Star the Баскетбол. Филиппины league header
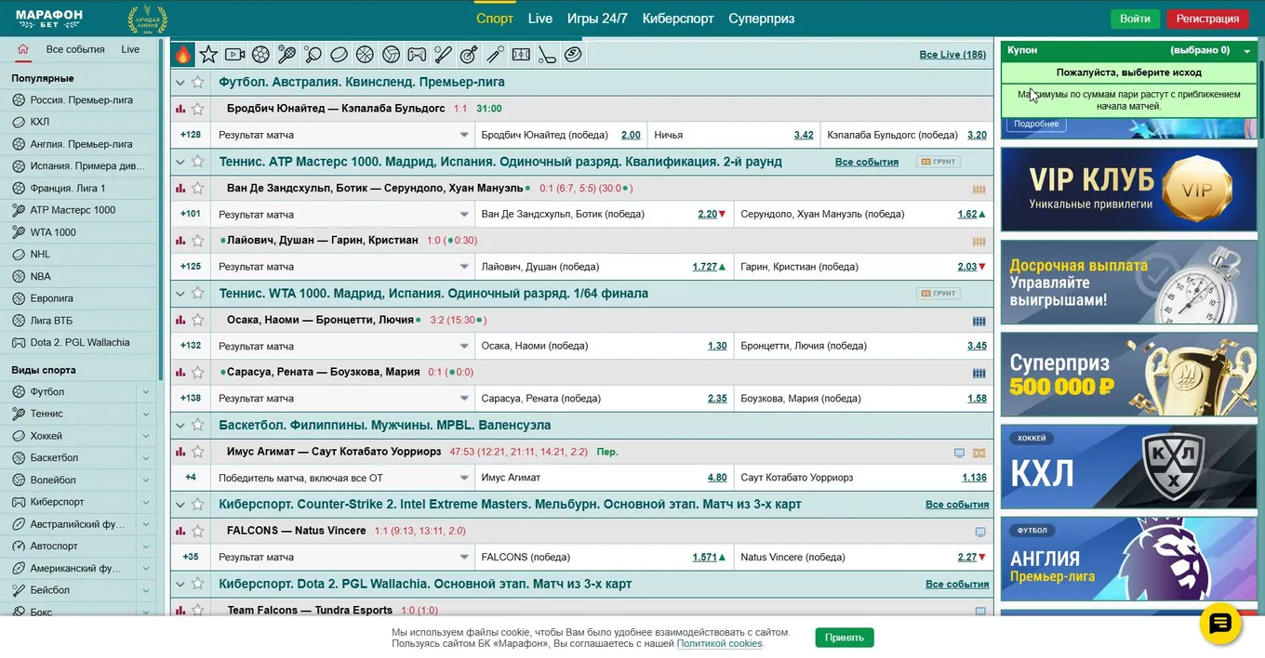1265x658 pixels. pyautogui.click(x=197, y=425)
